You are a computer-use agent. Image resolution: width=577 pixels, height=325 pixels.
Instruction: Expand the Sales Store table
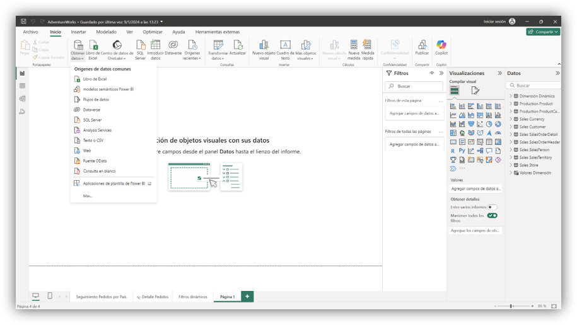(x=511, y=165)
